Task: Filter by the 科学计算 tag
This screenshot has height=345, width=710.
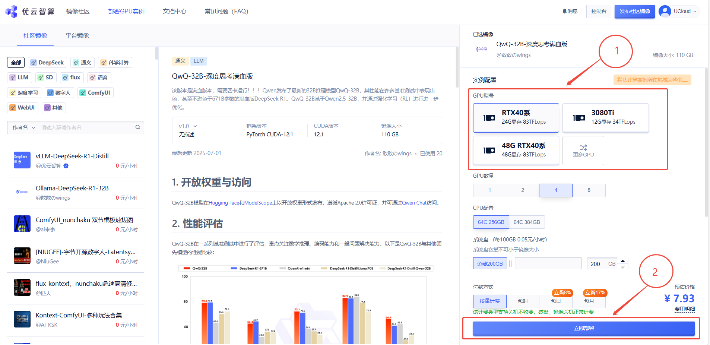Action: click(x=115, y=63)
